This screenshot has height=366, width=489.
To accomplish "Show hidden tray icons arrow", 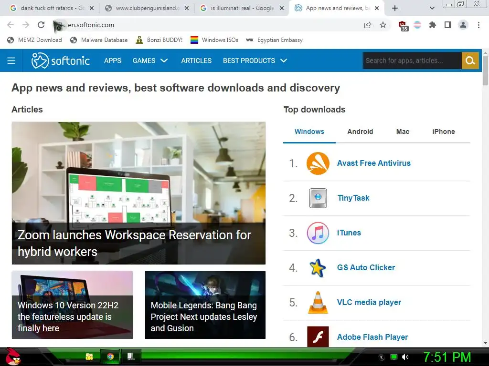I will point(381,357).
